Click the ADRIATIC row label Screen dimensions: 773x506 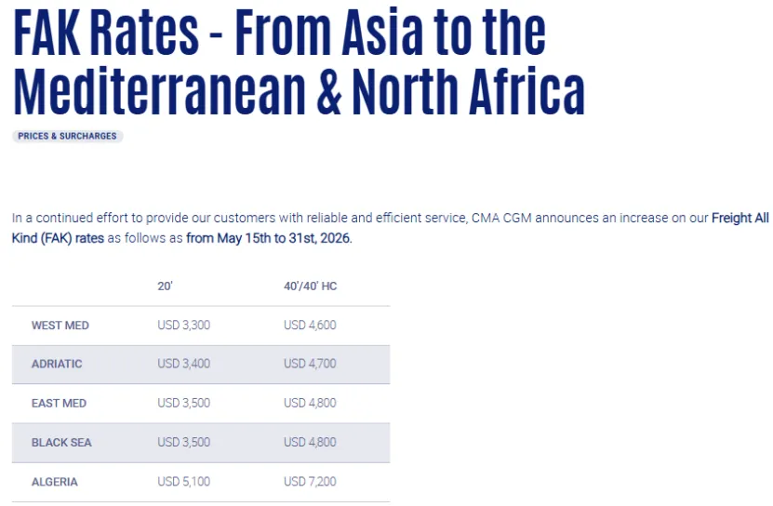point(57,365)
